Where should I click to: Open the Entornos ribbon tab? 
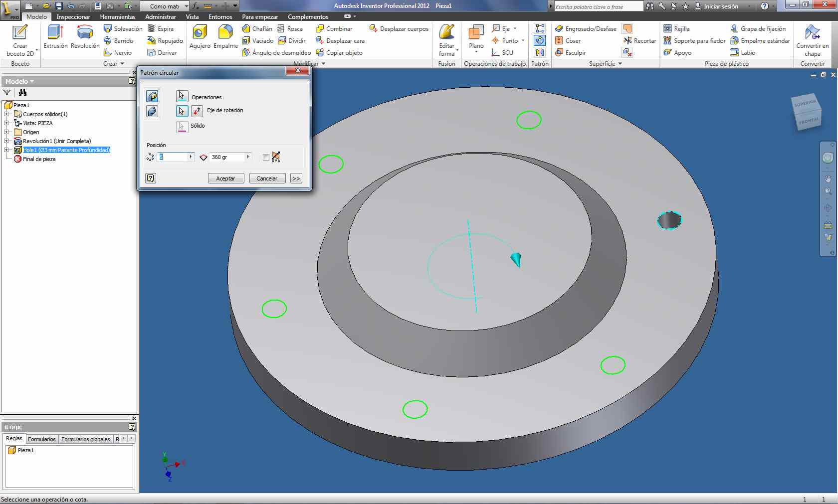point(220,17)
